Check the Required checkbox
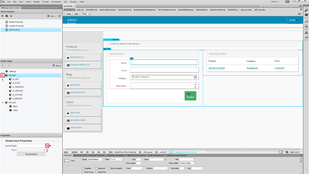This screenshot has height=174, width=309. click(x=97, y=168)
